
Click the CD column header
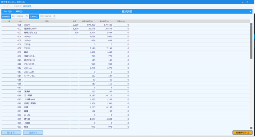point(20,21)
